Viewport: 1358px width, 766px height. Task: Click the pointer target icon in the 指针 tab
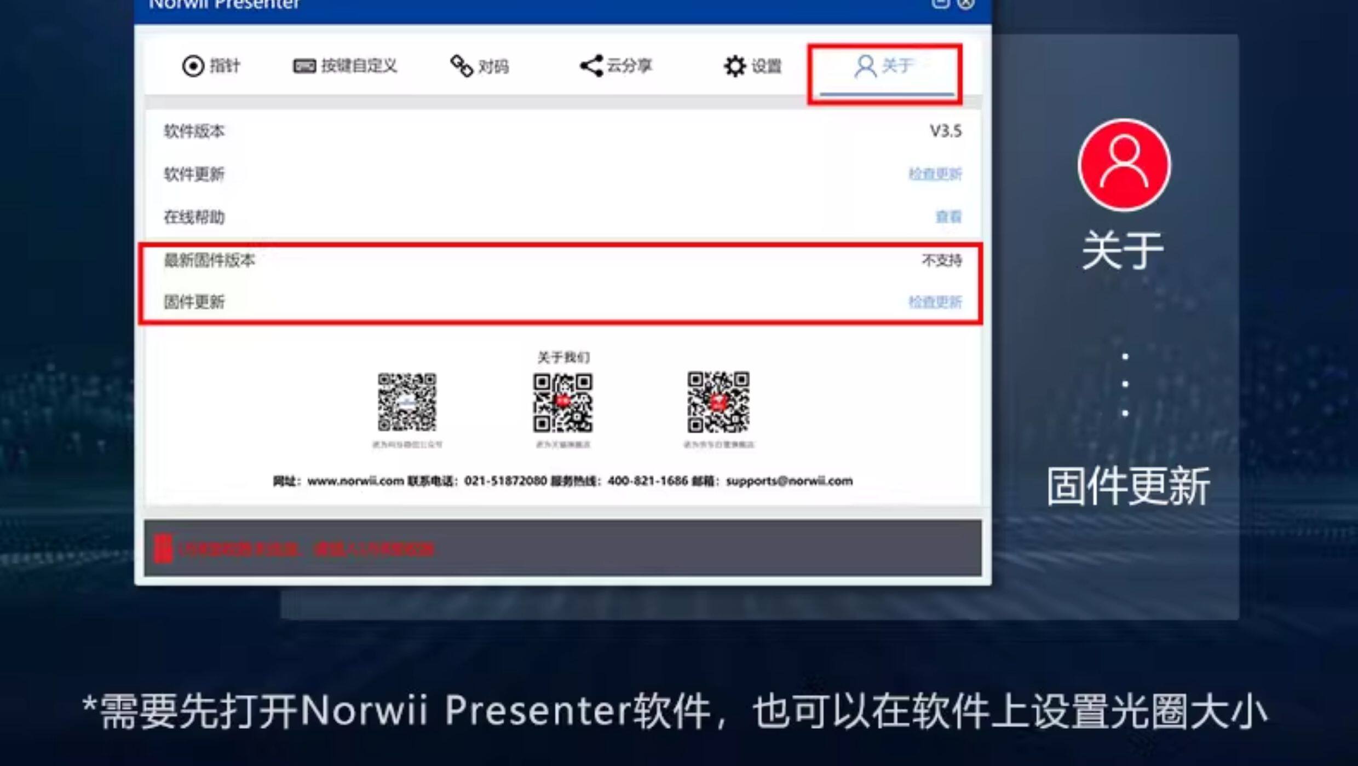pyautogui.click(x=193, y=66)
